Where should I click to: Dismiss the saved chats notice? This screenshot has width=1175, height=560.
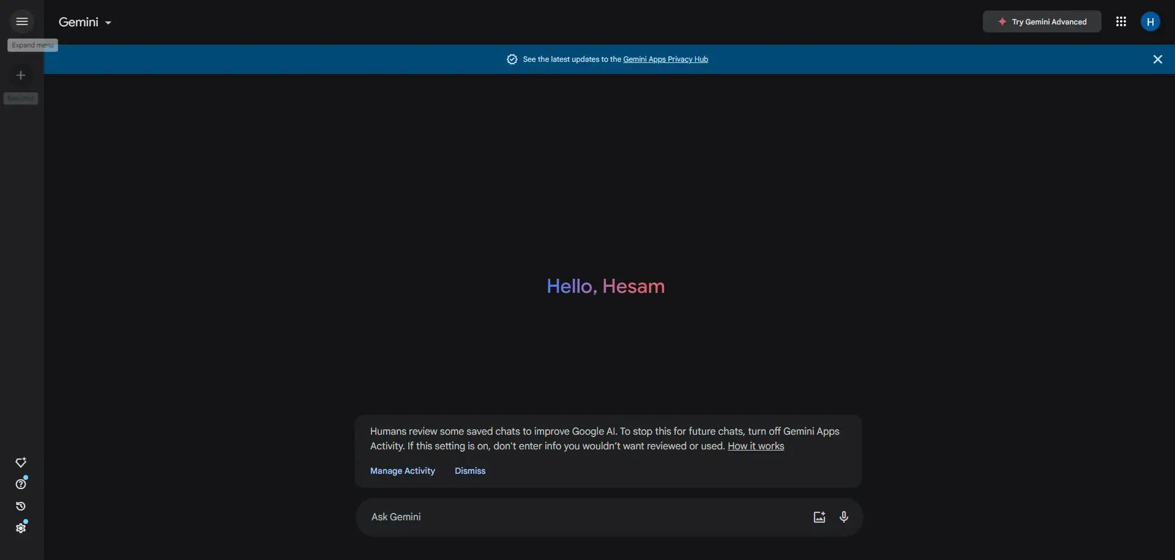tap(470, 471)
